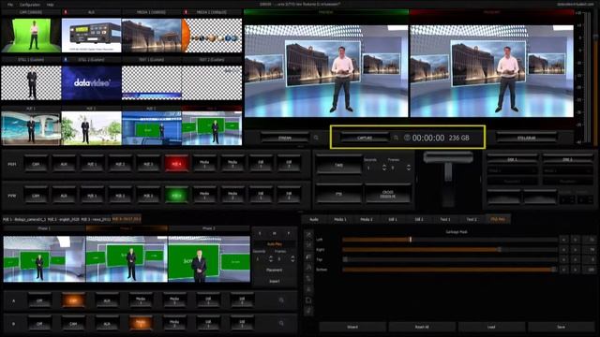Screen dimensions: 600x337
Task: Adjust transition Frames stepper arrows
Action: coord(409,168)
